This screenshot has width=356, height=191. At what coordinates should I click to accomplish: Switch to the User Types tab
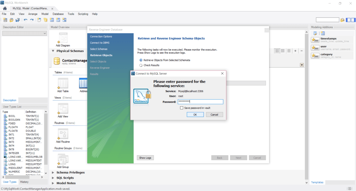9,182
